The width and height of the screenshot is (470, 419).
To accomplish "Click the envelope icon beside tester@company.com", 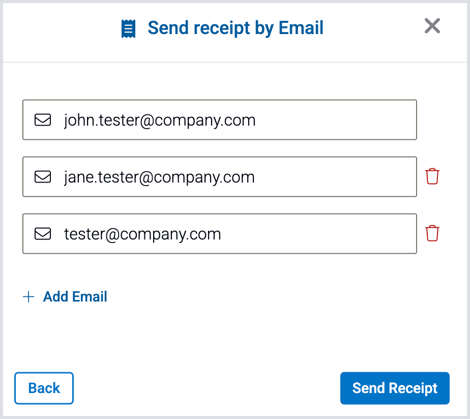I will [x=43, y=234].
